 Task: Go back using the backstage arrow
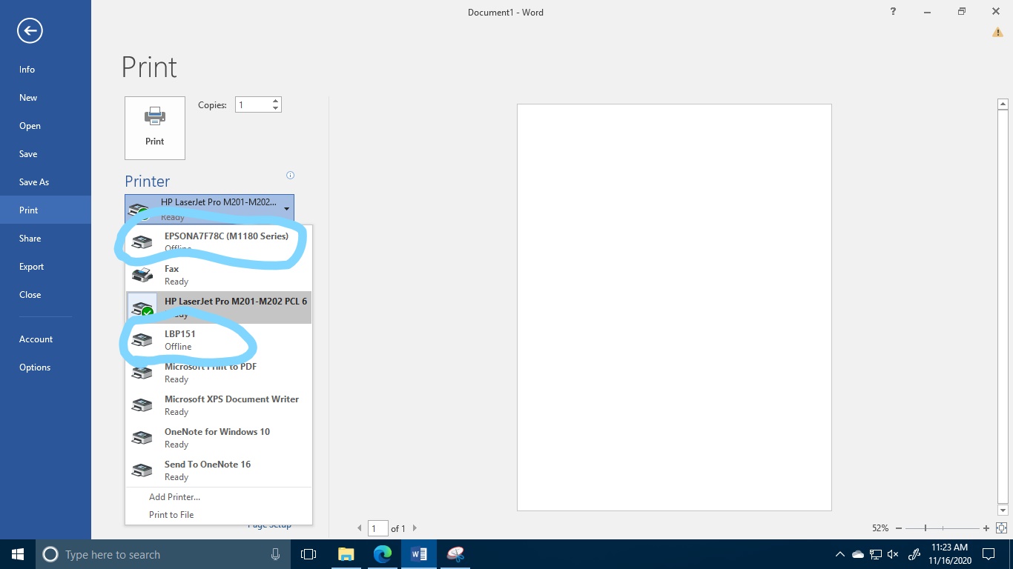(x=30, y=30)
